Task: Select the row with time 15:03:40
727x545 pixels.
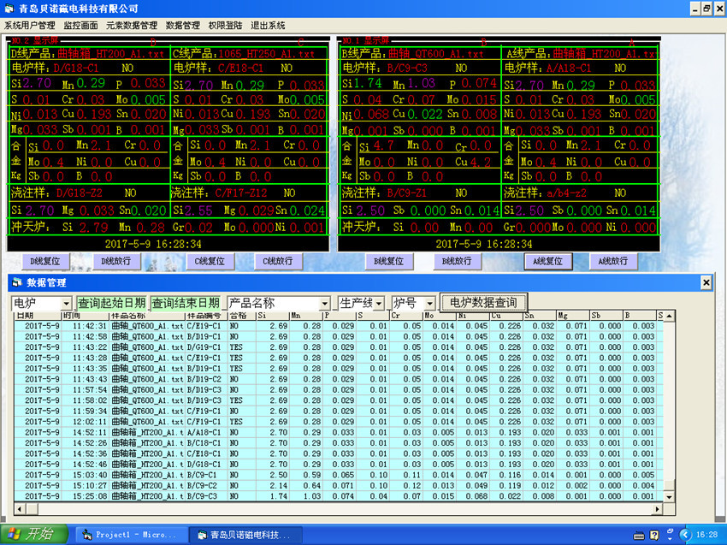Action: (x=339, y=476)
